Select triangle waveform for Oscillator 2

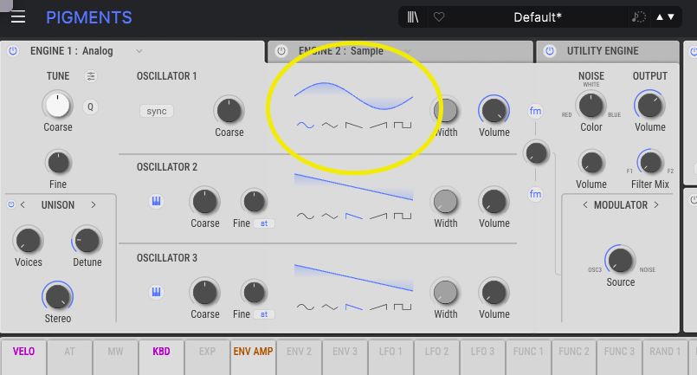point(329,215)
